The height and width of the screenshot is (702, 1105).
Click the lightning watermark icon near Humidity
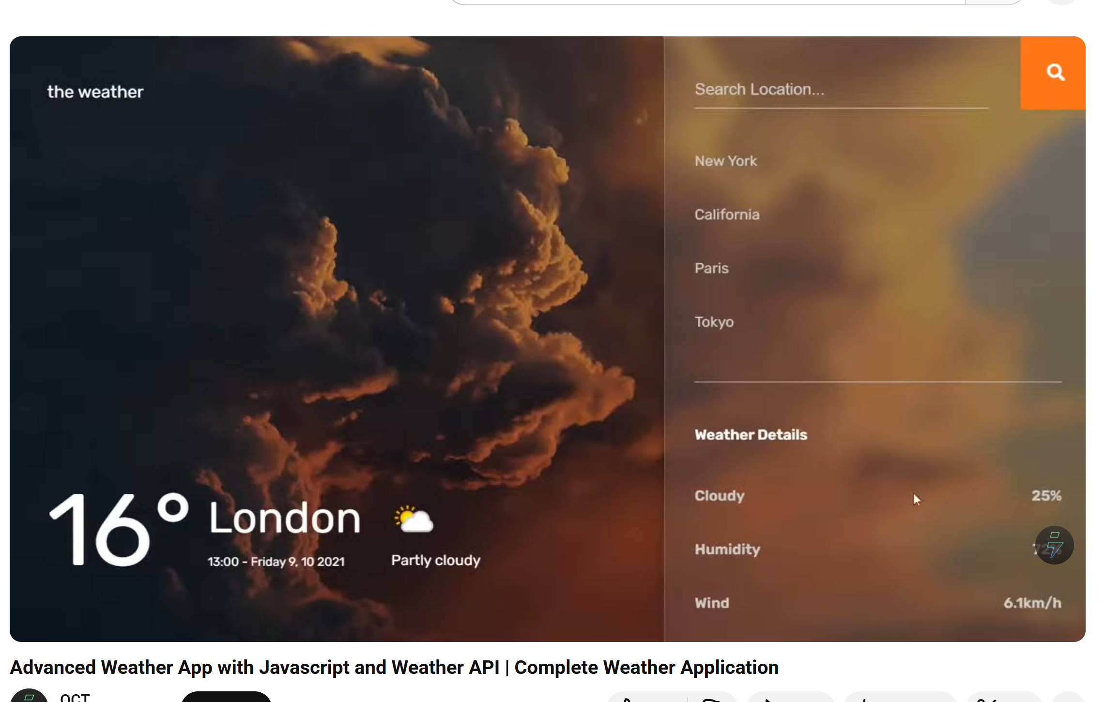point(1054,545)
